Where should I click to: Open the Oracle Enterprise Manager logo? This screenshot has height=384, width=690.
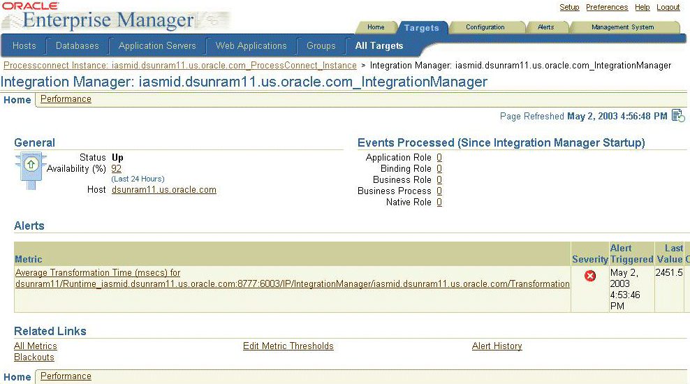click(x=115, y=17)
